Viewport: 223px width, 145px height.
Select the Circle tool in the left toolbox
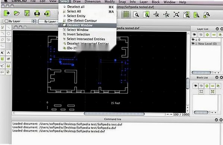[9, 33]
